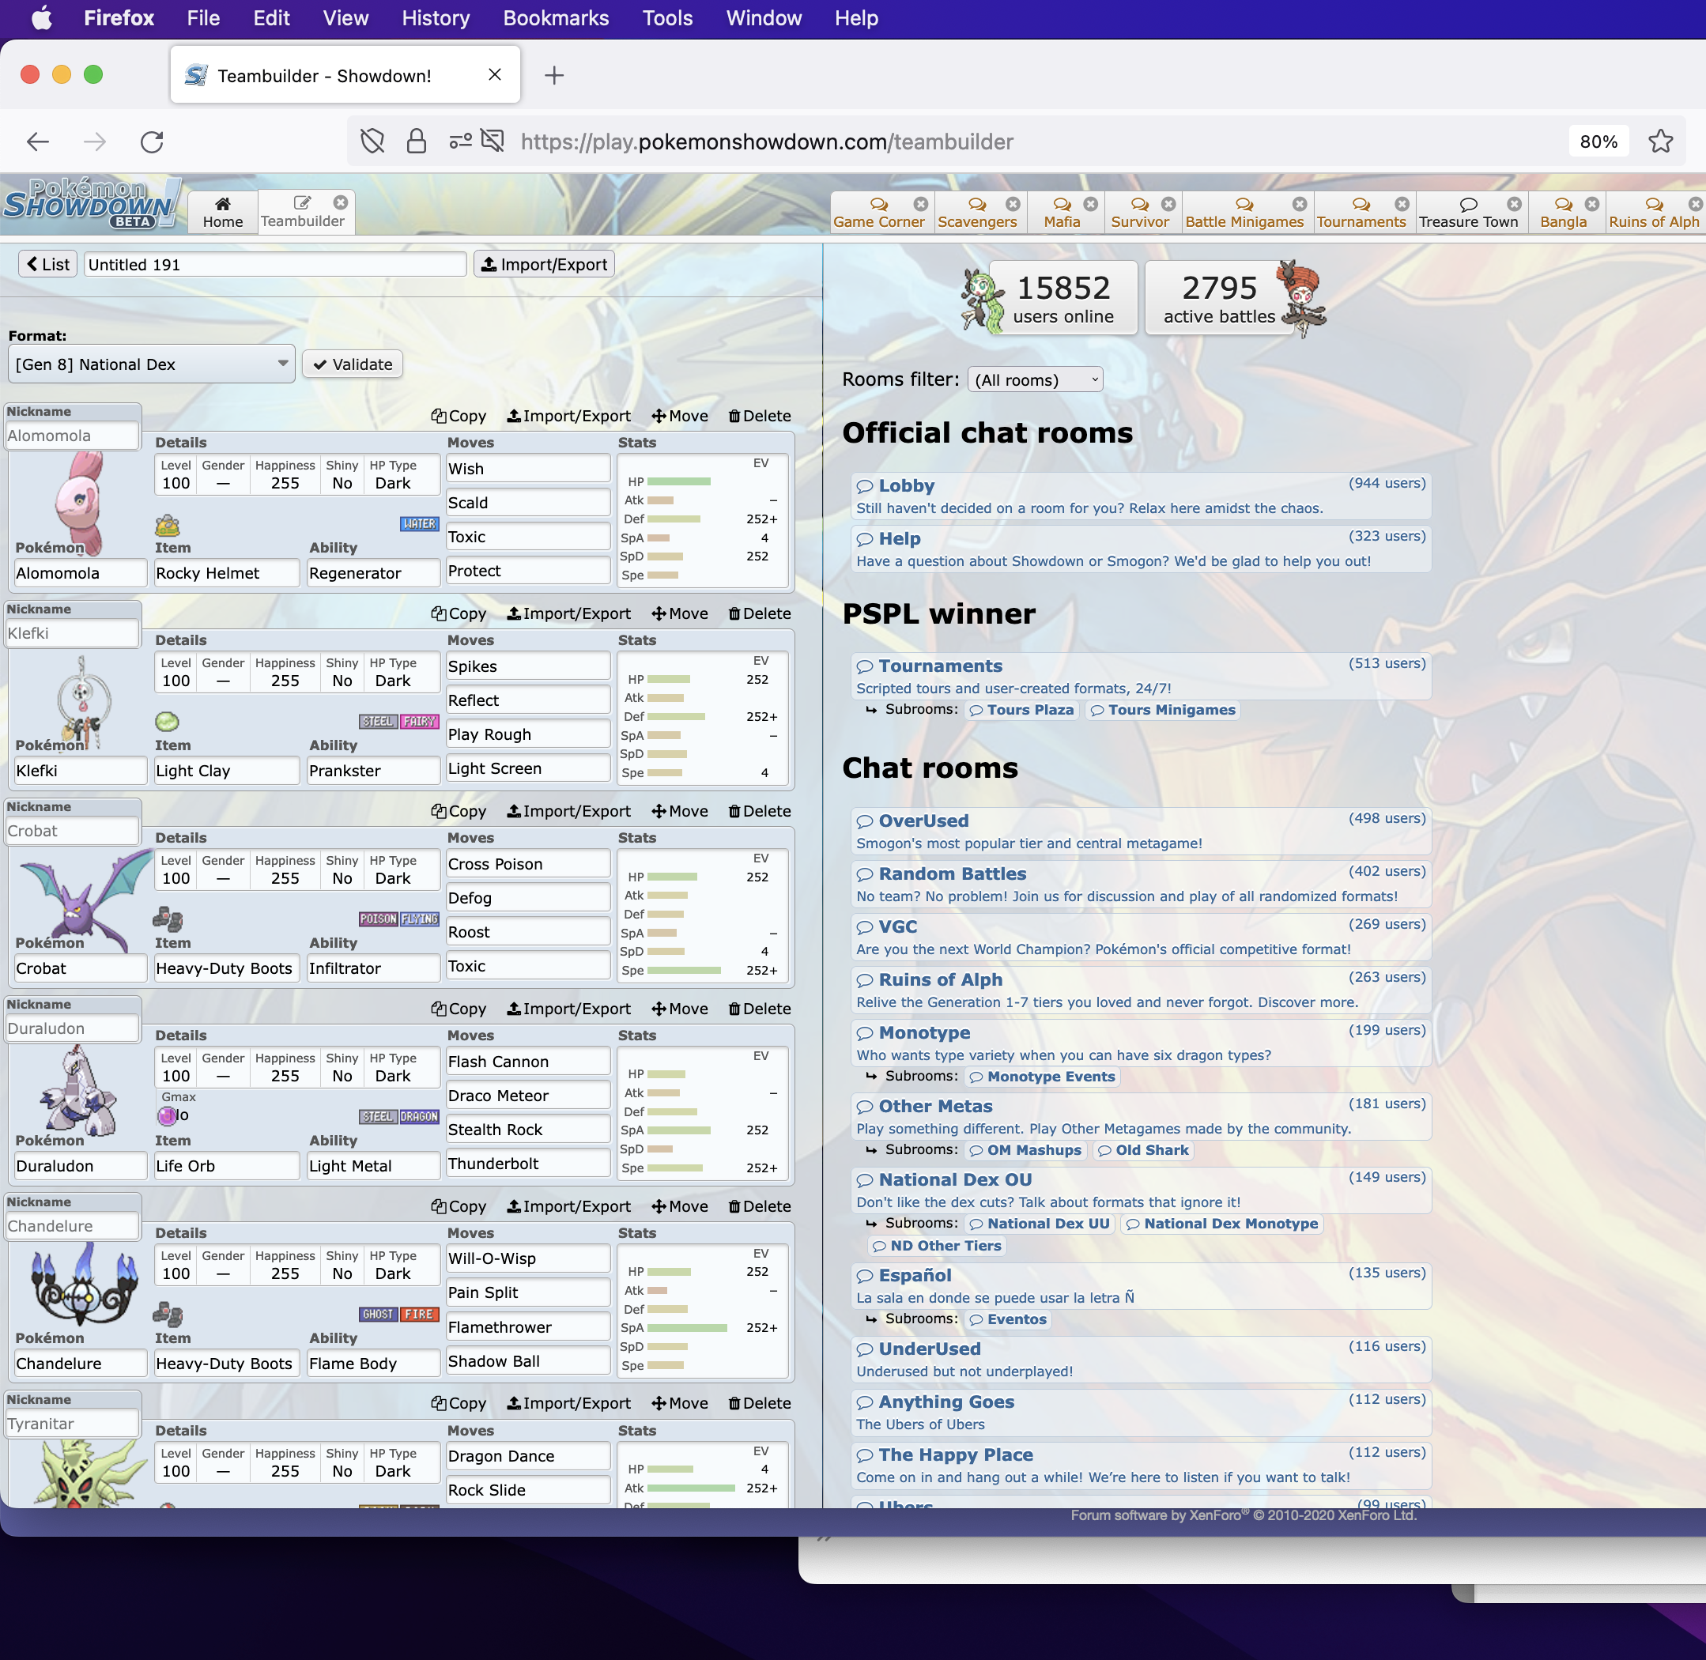Screen dimensions: 1706x1660
Task: Switch to the Scavengers chat tab
Action: [x=977, y=212]
